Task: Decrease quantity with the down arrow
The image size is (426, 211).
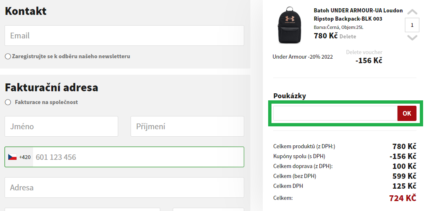Action: 412,38
